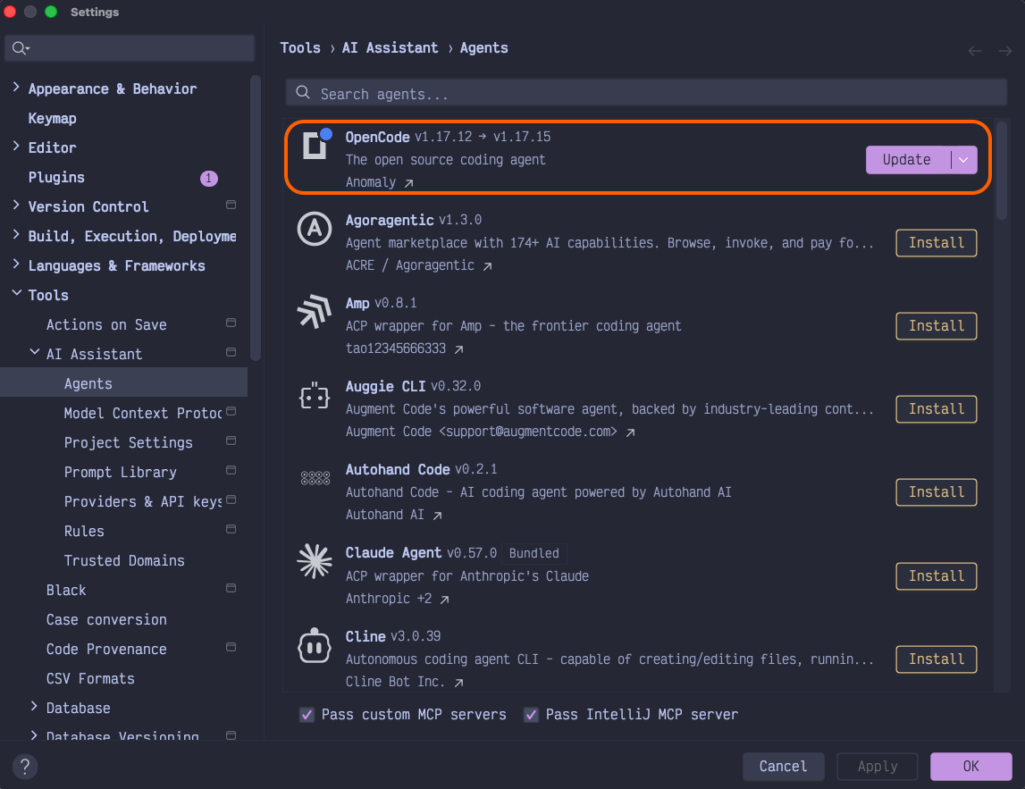Open Model Context Protocol settings
1025x789 pixels.
click(x=142, y=413)
